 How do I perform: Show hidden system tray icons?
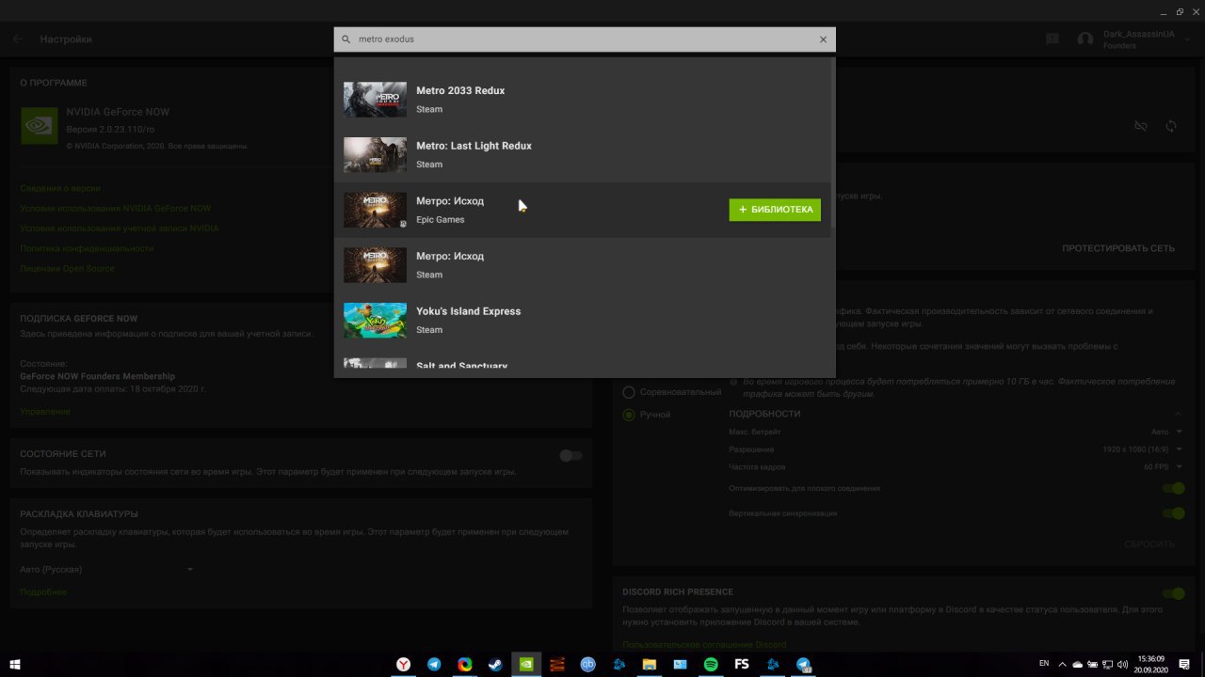[x=1063, y=664]
